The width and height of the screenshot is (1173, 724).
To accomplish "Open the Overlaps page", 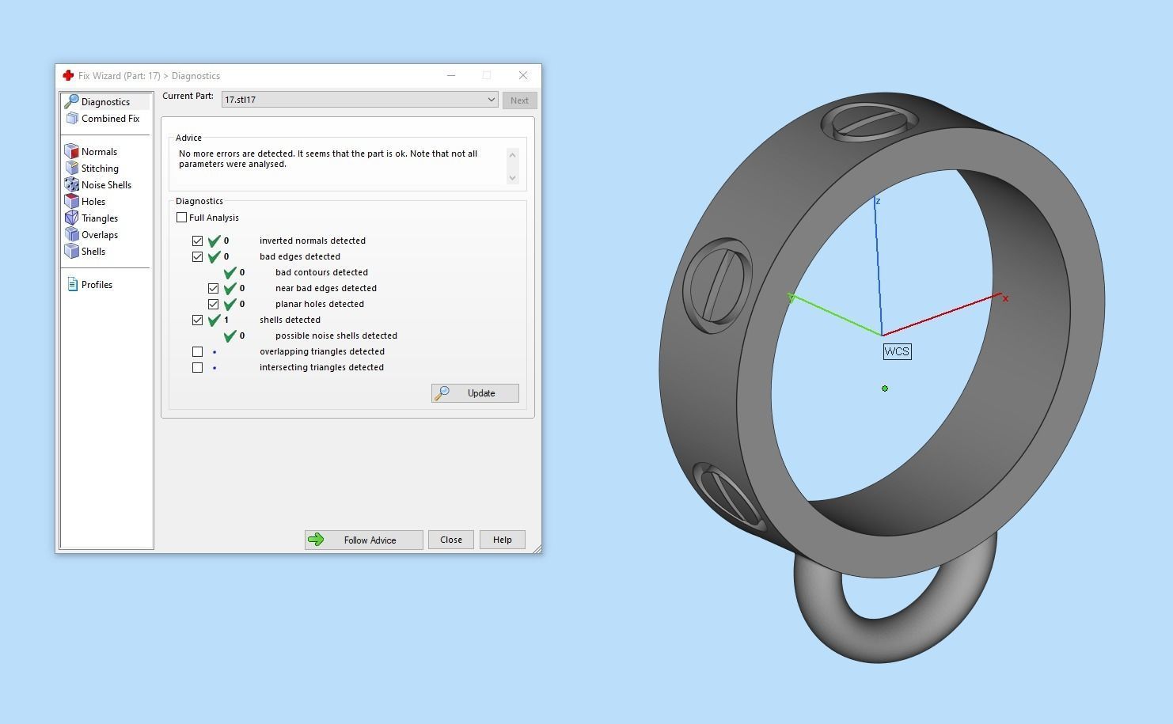I will [100, 234].
